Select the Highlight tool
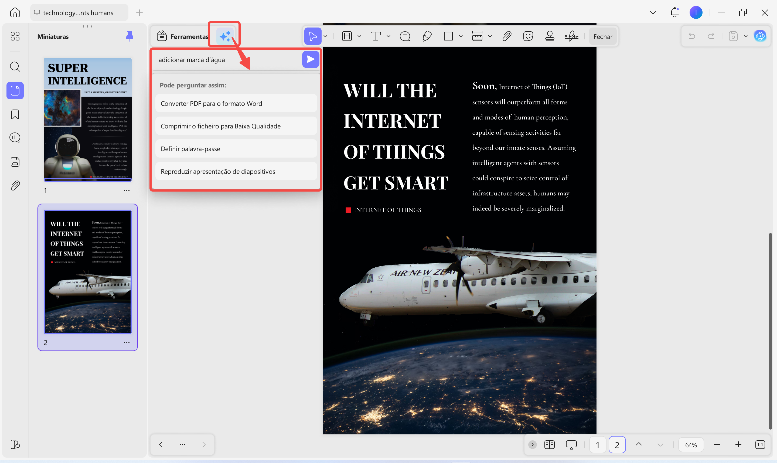The image size is (777, 463). pyautogui.click(x=347, y=36)
